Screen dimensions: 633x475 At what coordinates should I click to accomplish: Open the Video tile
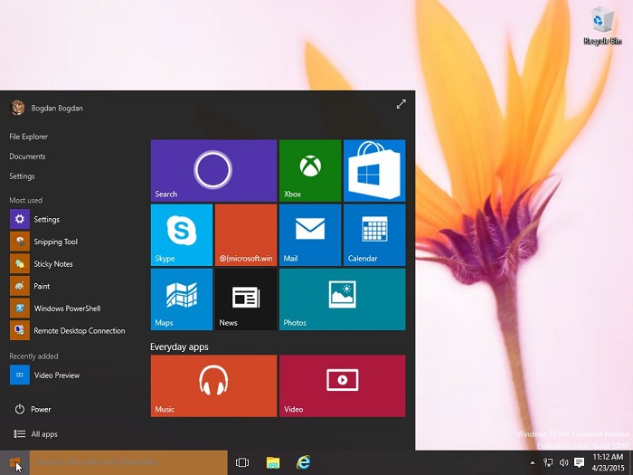(x=343, y=385)
